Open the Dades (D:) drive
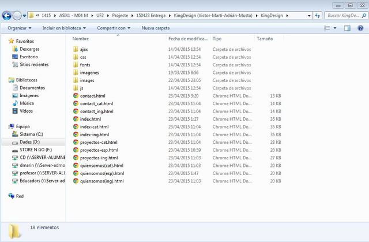The height and width of the screenshot is (242, 369). click(x=29, y=142)
